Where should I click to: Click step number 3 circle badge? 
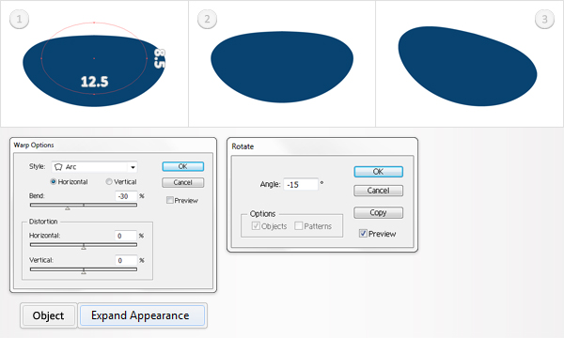544,19
